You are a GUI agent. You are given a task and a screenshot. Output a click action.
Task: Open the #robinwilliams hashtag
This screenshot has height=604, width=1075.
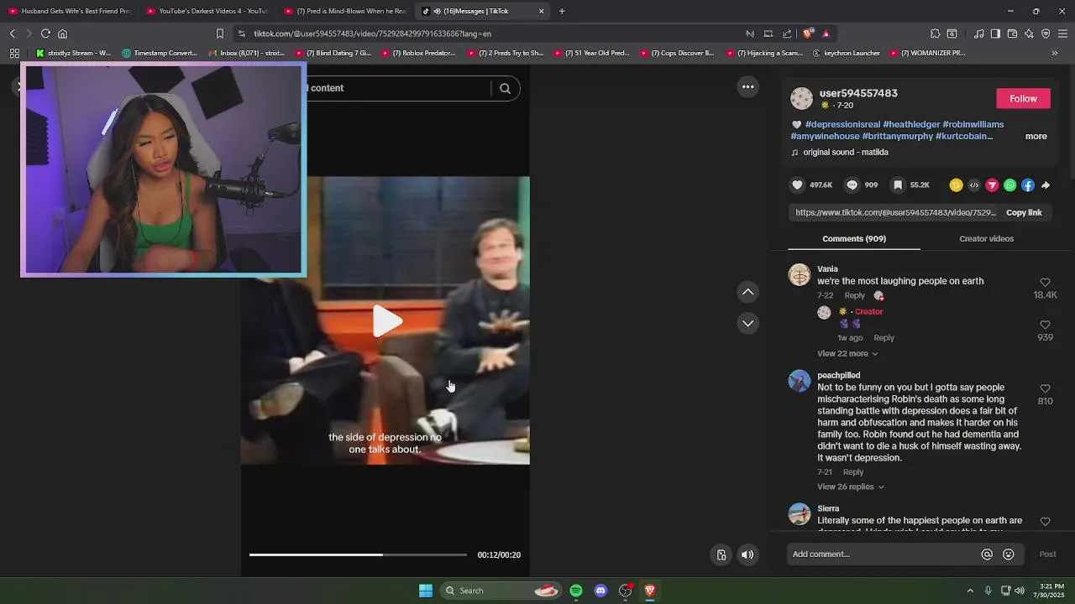[x=973, y=124]
